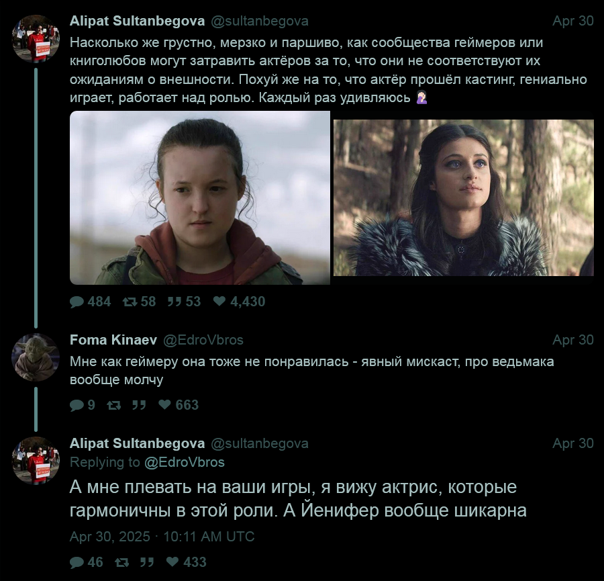Viewport: 604px width, 581px height.
Task: Click reply icon showing 46 comments
Action: pyautogui.click(x=77, y=562)
